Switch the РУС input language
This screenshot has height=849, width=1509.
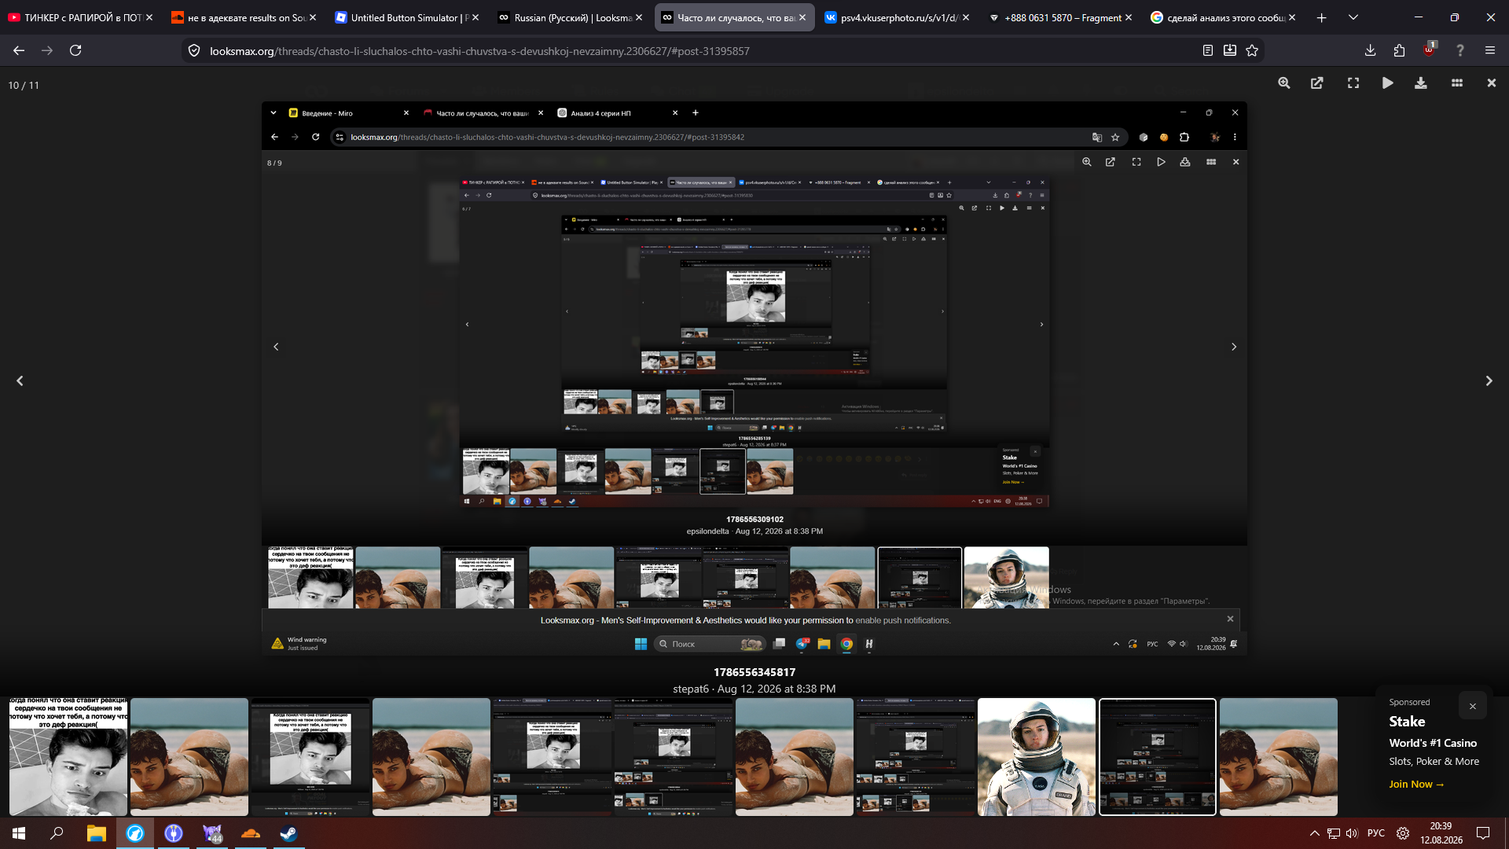coord(1376,833)
